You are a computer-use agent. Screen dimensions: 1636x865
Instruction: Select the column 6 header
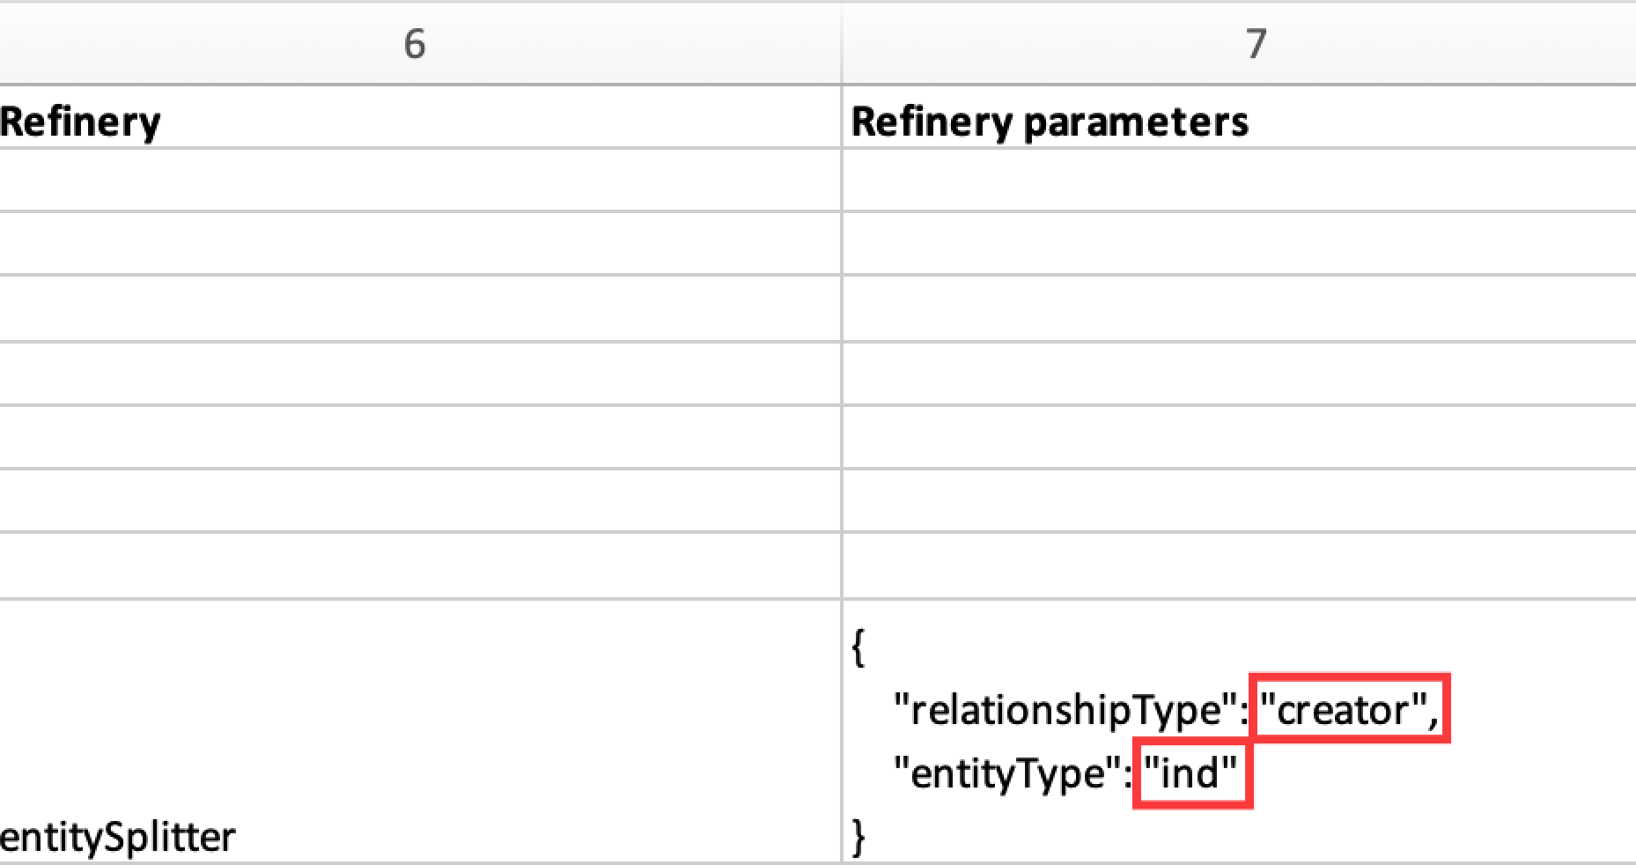click(x=414, y=43)
